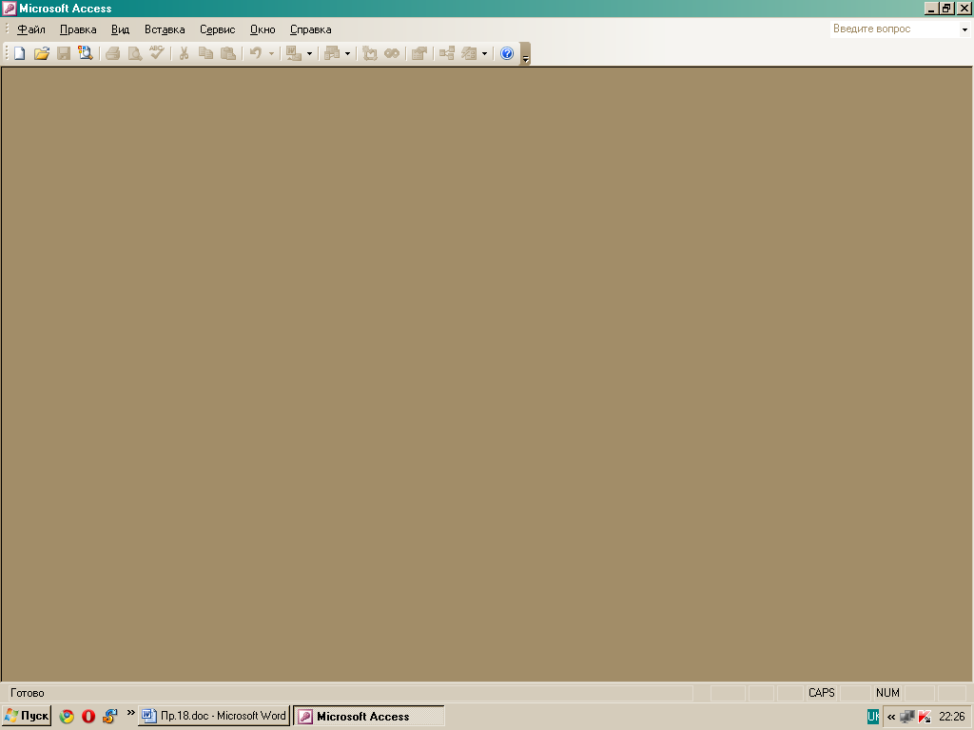Click the Analyze icon
The image size is (974, 730).
(x=332, y=53)
